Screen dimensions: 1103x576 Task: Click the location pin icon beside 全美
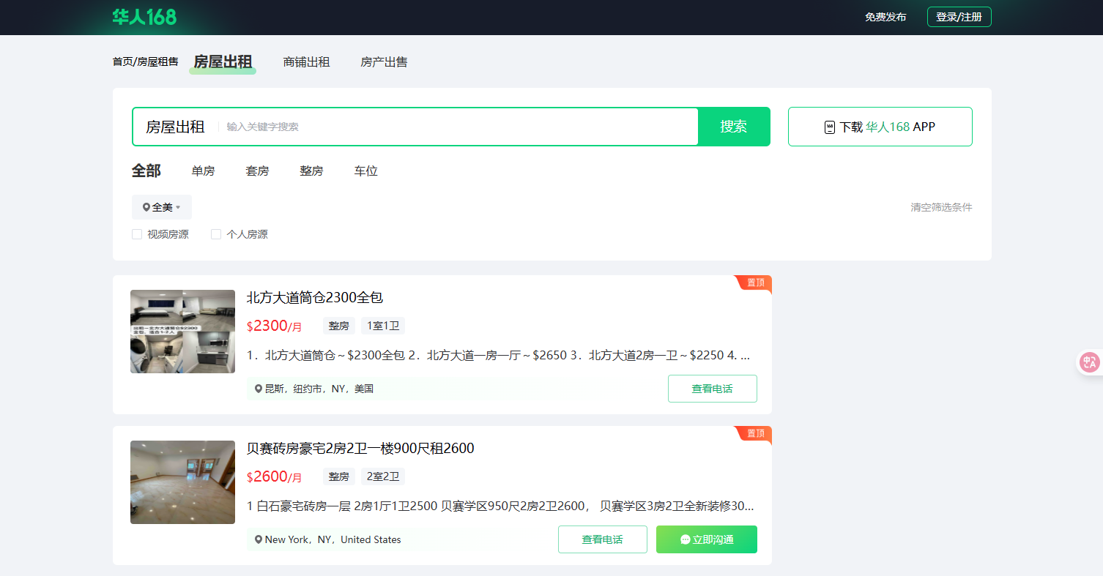tap(146, 208)
